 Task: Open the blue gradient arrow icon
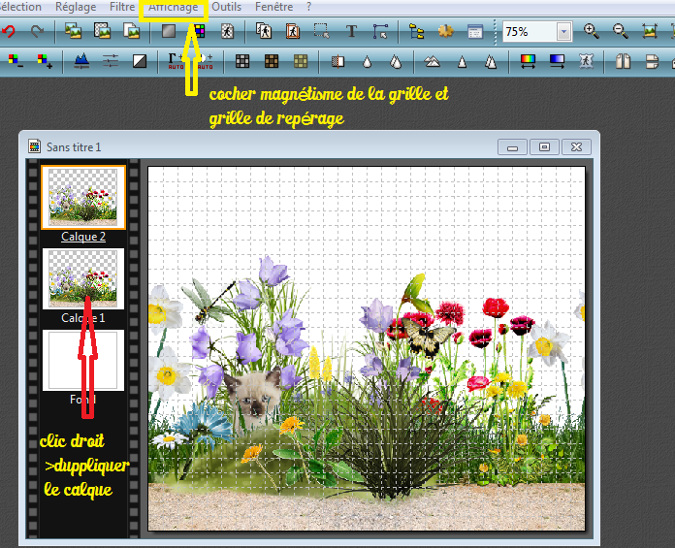(x=557, y=61)
